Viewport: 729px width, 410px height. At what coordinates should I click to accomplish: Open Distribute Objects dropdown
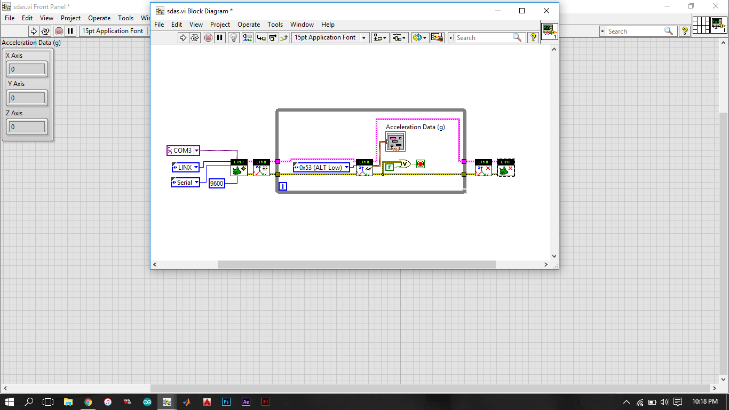(x=399, y=37)
